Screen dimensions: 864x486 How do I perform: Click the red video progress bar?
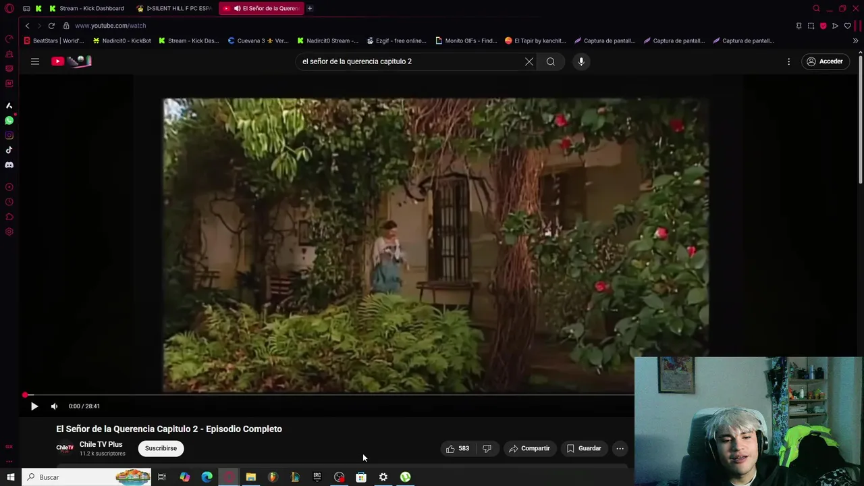(329, 395)
